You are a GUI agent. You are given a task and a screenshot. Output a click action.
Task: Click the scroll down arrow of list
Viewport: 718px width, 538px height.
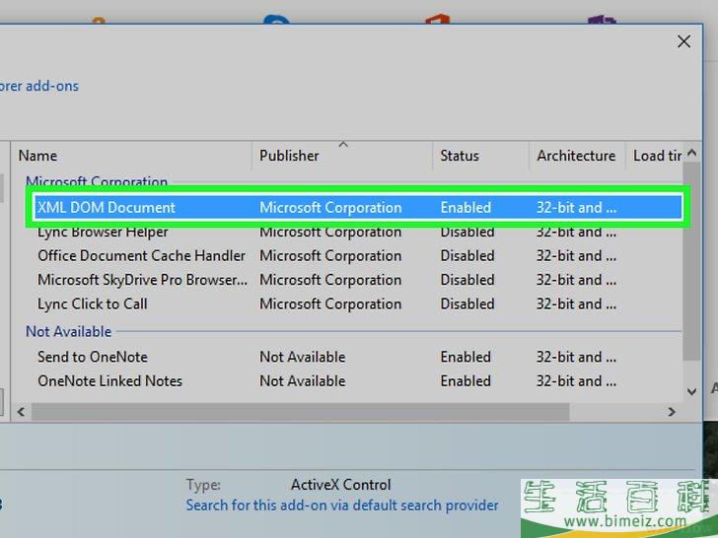(x=692, y=391)
